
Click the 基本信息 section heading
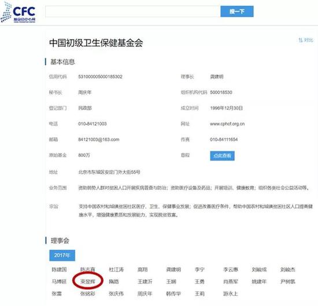point(62,62)
